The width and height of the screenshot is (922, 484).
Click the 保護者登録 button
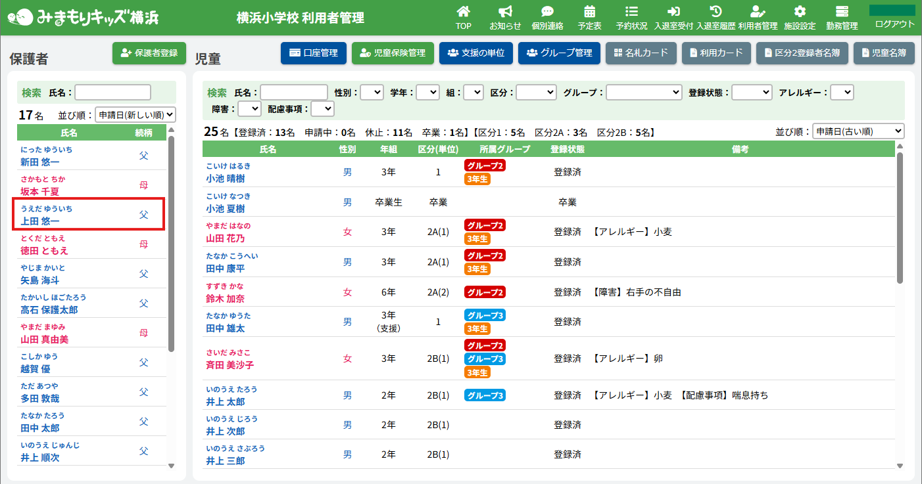pyautogui.click(x=149, y=53)
